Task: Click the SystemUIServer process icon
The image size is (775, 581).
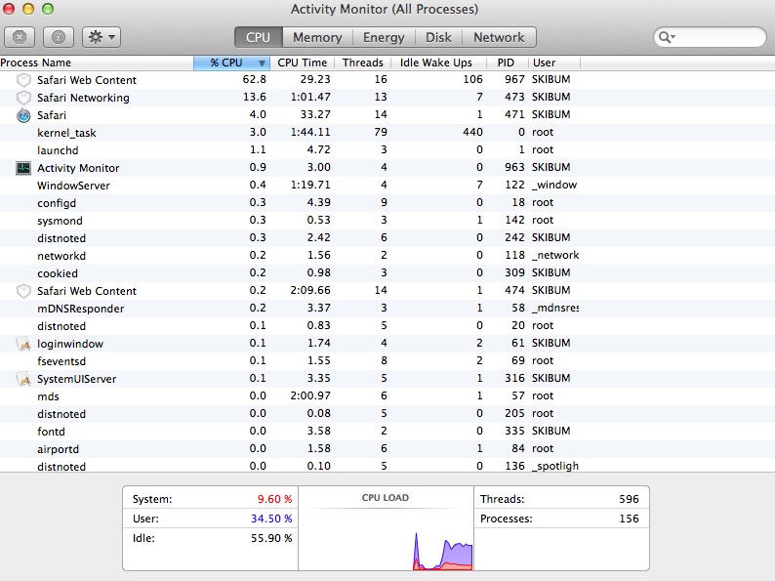Action: (23, 379)
